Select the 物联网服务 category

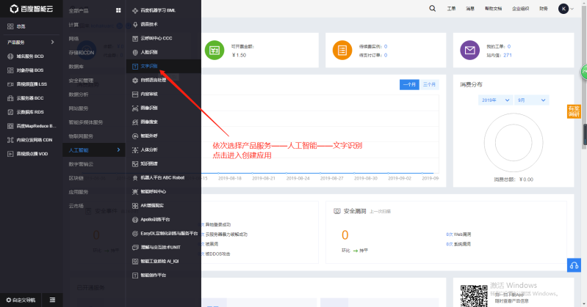[81, 136]
